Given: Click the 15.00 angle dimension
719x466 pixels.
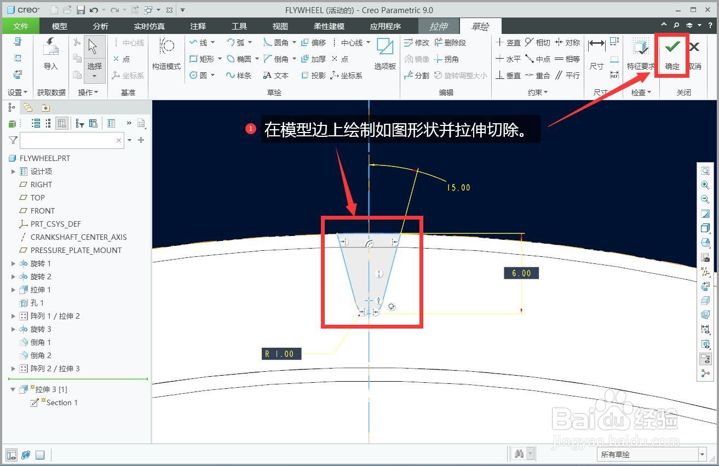Looking at the screenshot, I should click(x=458, y=187).
